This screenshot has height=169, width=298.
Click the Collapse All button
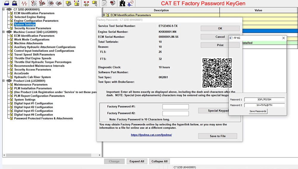pyautogui.click(x=159, y=161)
